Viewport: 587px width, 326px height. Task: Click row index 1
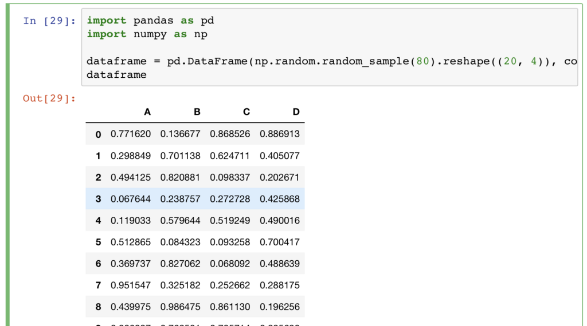[98, 156]
